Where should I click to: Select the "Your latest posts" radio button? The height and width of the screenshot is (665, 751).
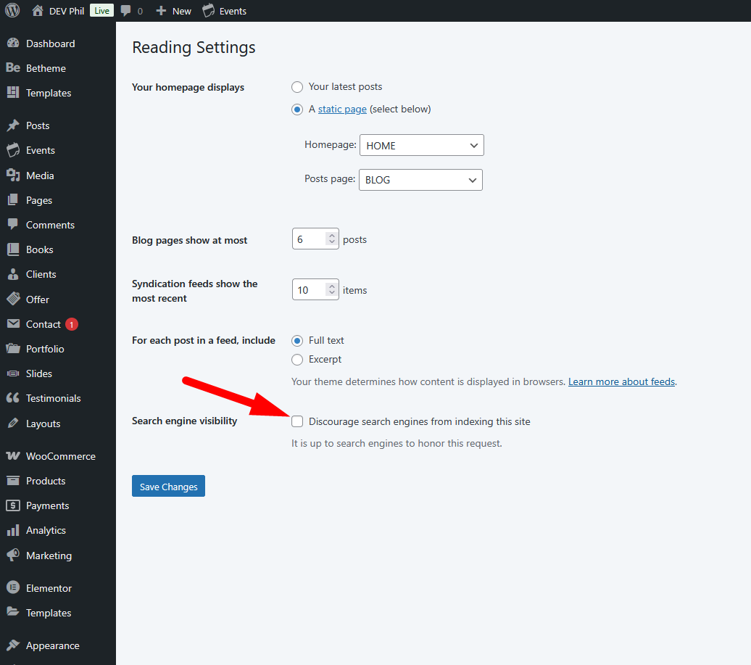(x=297, y=87)
